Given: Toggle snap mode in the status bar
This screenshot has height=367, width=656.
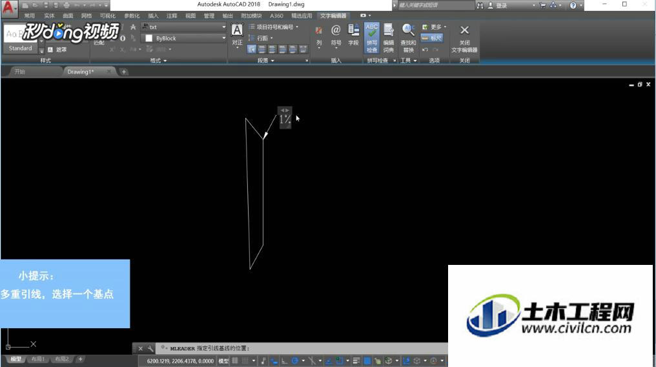Looking at the screenshot, I should (245, 361).
